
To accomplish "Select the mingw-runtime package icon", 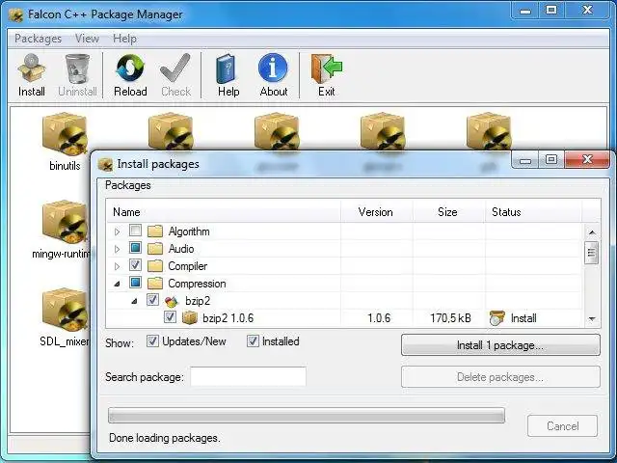I will tap(65, 222).
